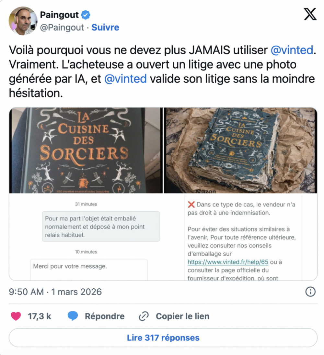Click Lire 317 réponses button
The image size is (324, 355).
tap(163, 338)
